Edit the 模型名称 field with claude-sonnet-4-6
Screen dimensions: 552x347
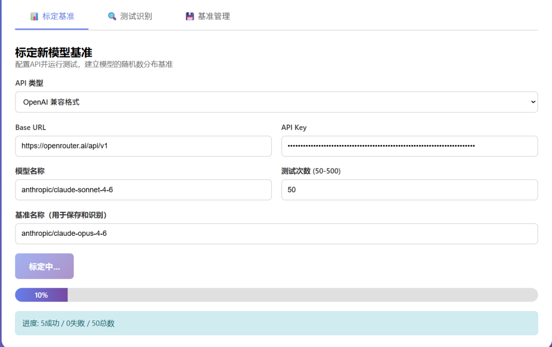143,190
